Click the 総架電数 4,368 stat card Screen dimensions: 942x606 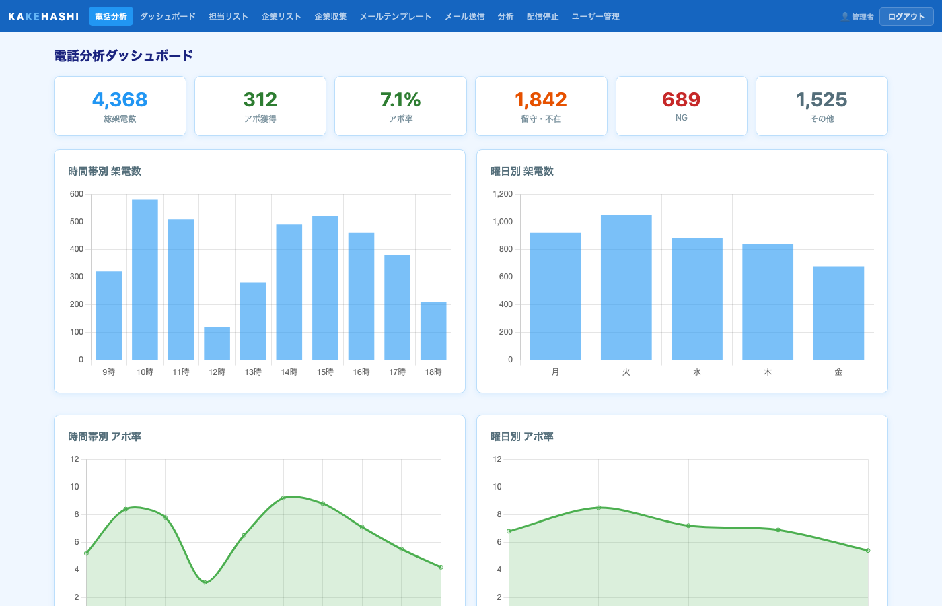click(120, 106)
